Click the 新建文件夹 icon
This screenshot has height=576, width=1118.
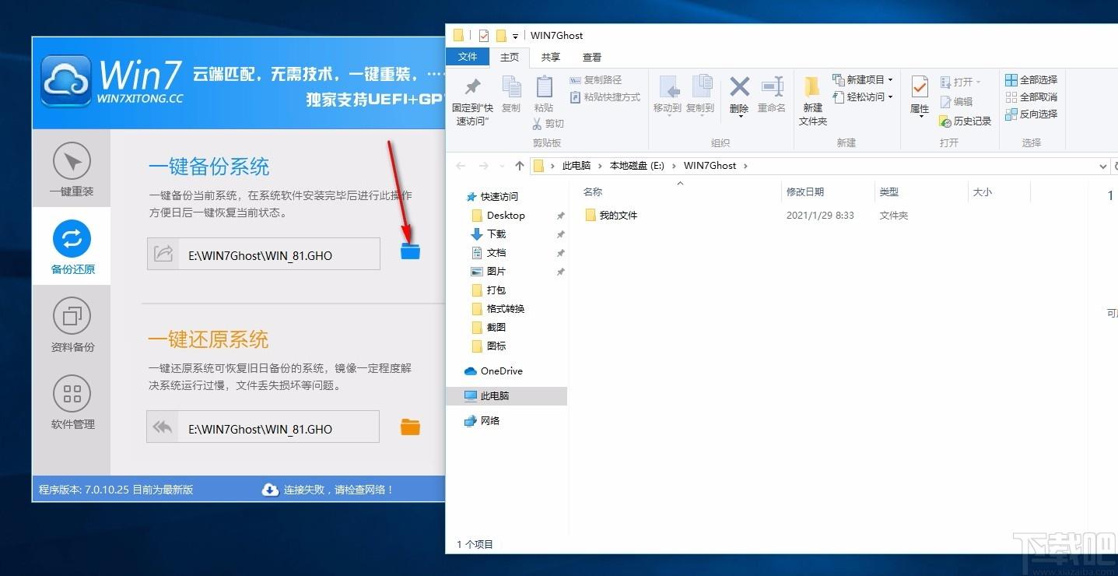(x=812, y=86)
